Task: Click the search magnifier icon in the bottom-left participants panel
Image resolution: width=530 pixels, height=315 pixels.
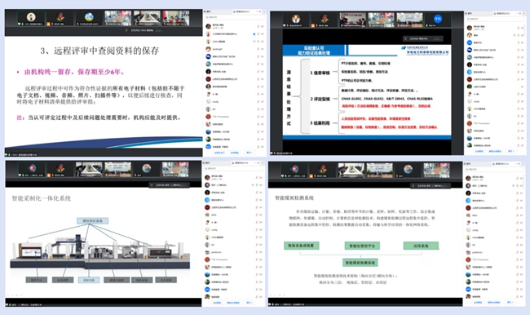Action: [x=205, y=168]
